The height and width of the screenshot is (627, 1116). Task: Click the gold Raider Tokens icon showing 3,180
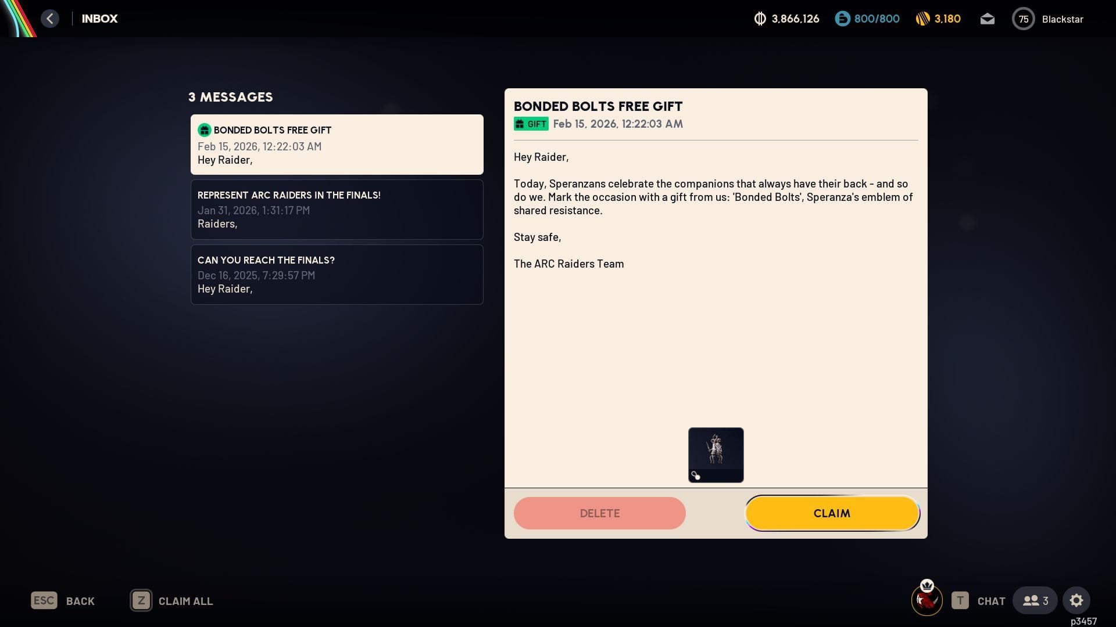coord(922,19)
